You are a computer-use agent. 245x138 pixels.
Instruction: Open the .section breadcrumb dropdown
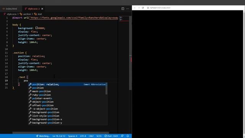[25, 14]
